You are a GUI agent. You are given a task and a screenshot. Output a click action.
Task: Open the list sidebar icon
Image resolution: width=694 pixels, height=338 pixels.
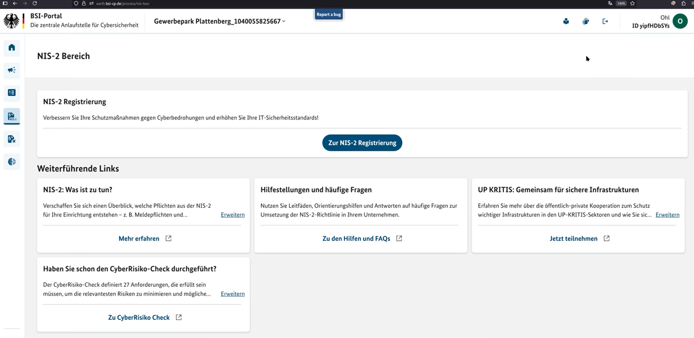coord(12,93)
